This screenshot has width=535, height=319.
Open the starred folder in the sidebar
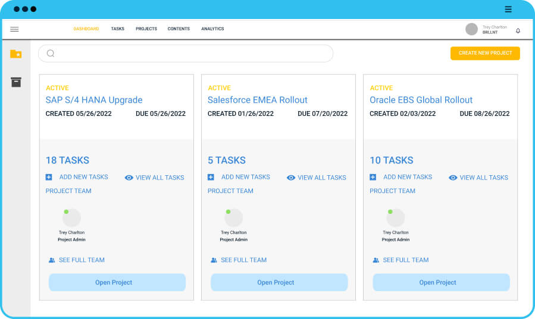16,54
